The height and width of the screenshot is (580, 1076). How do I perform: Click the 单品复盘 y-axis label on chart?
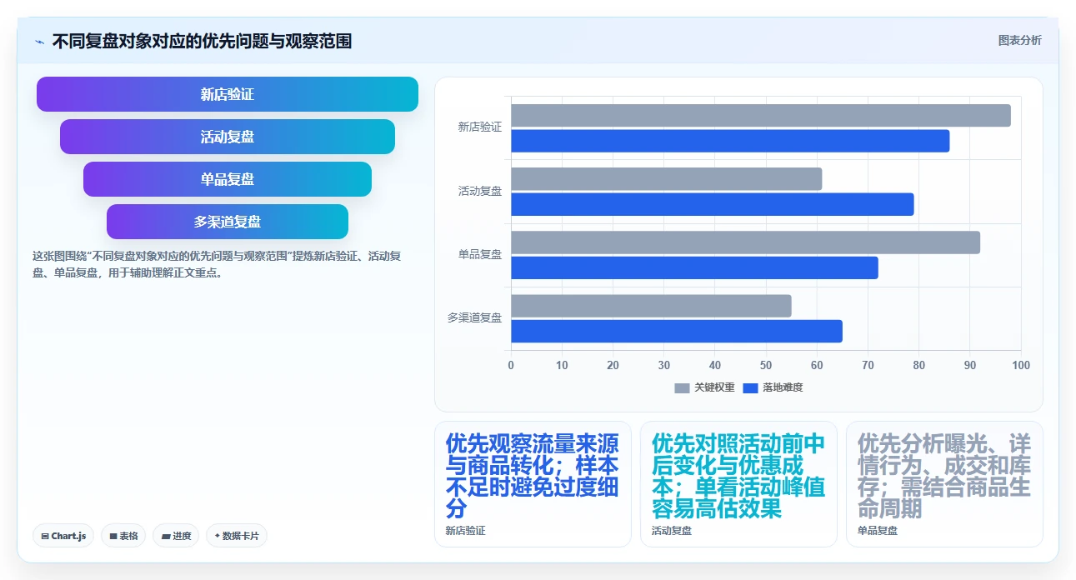pyautogui.click(x=480, y=254)
